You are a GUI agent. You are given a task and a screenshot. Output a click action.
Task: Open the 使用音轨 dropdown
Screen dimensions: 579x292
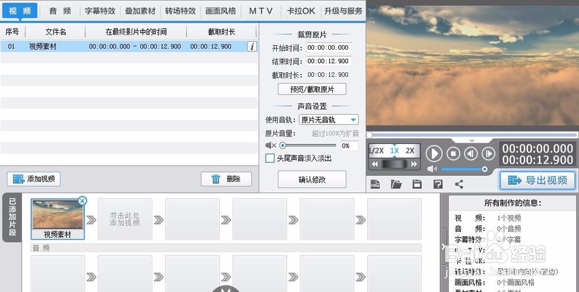coord(328,120)
